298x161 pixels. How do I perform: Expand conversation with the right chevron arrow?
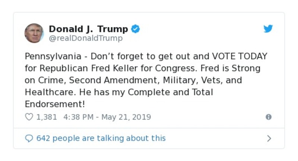click(269, 138)
